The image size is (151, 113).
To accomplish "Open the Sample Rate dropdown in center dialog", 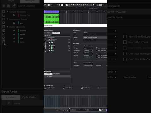I will coord(88,51).
